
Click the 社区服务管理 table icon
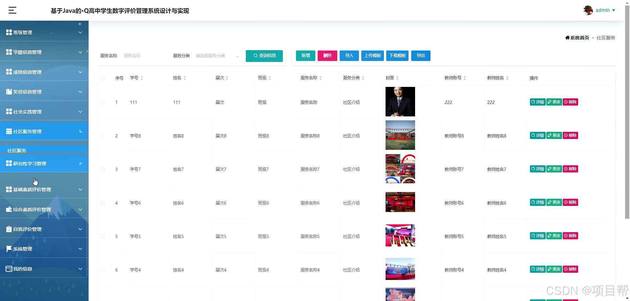[9, 131]
